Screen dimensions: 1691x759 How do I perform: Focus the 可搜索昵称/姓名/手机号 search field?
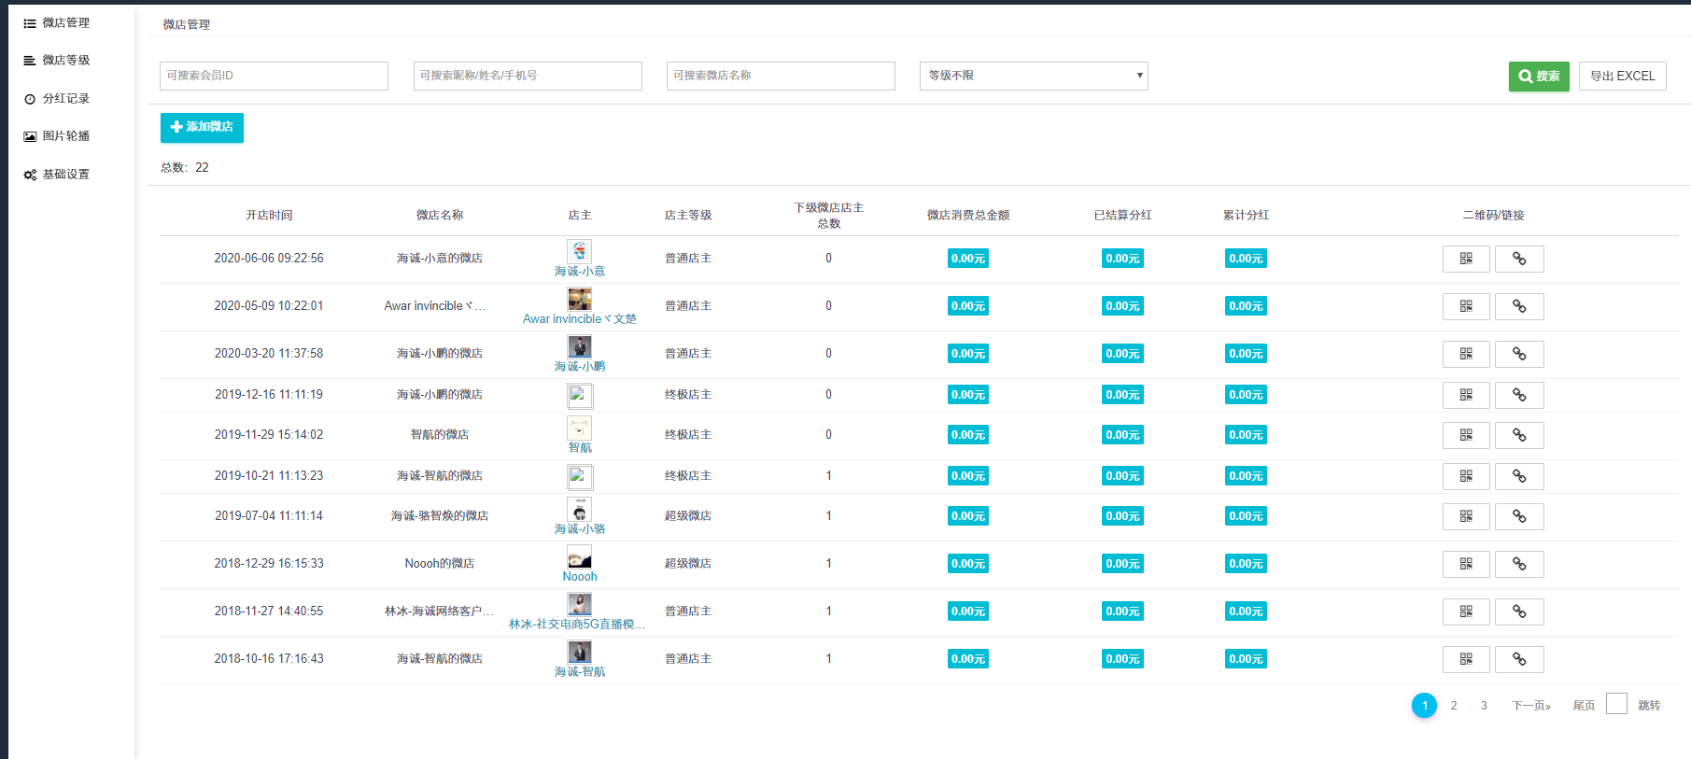coord(528,76)
